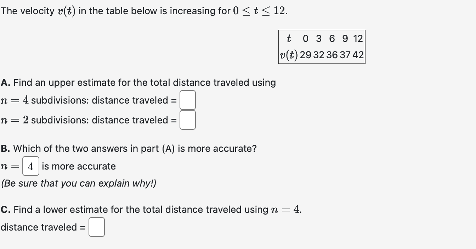Screen dimensions: 476x249
Task: Select the t row header in the table
Action: [x=289, y=38]
